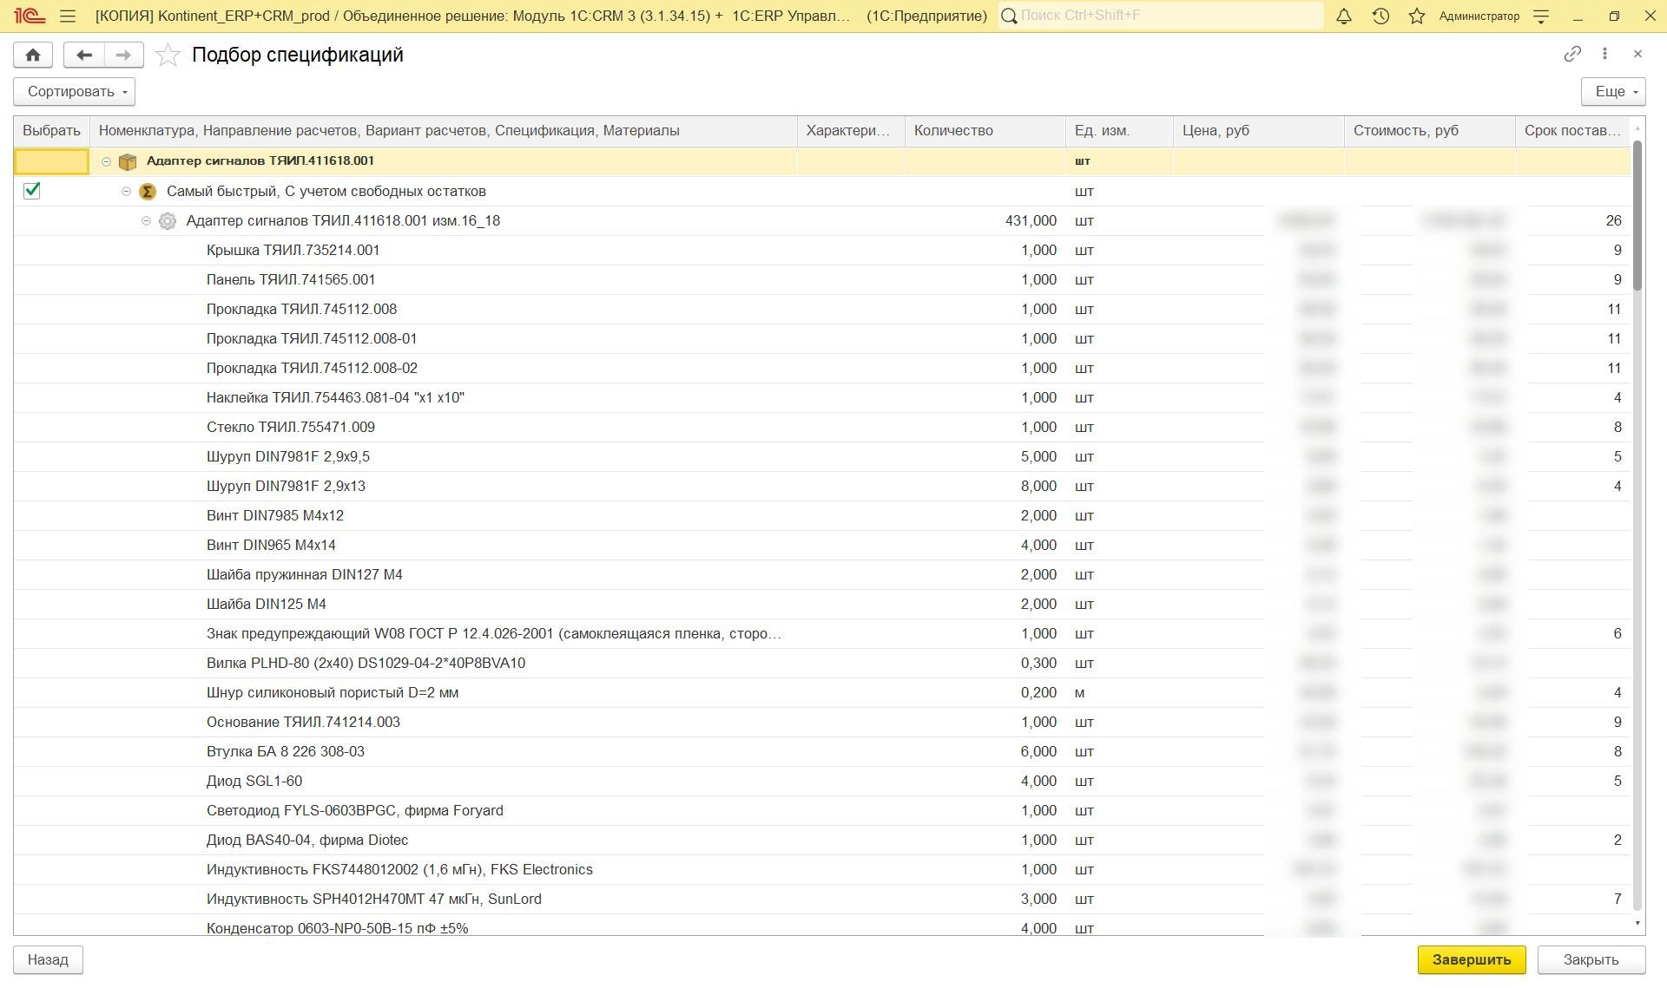Select row Основание ТЯИЛ.741214.003
The height and width of the screenshot is (988, 1667).
(x=822, y=723)
